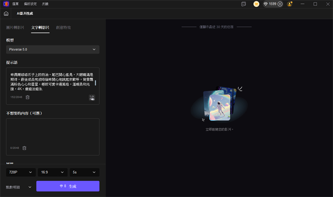Expand the 點數明細 credits detail
Image resolution: width=333 pixels, height=197 pixels.
tap(18, 187)
